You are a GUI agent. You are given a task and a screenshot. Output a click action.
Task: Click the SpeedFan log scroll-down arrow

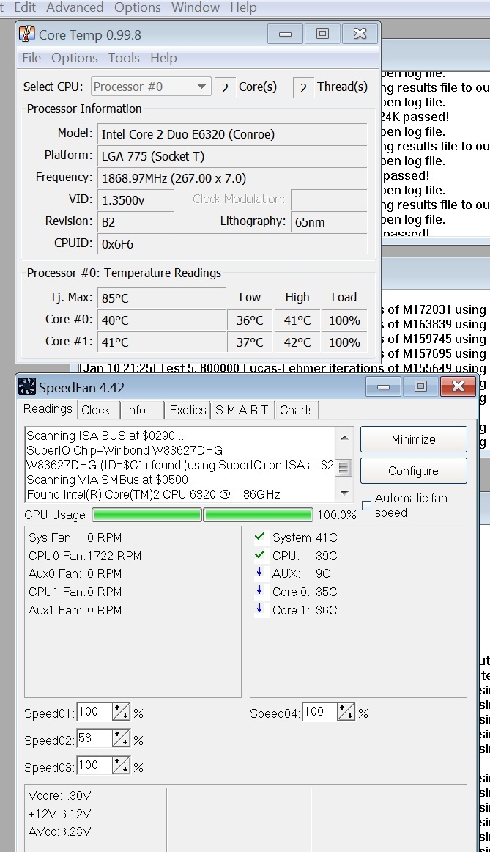344,493
